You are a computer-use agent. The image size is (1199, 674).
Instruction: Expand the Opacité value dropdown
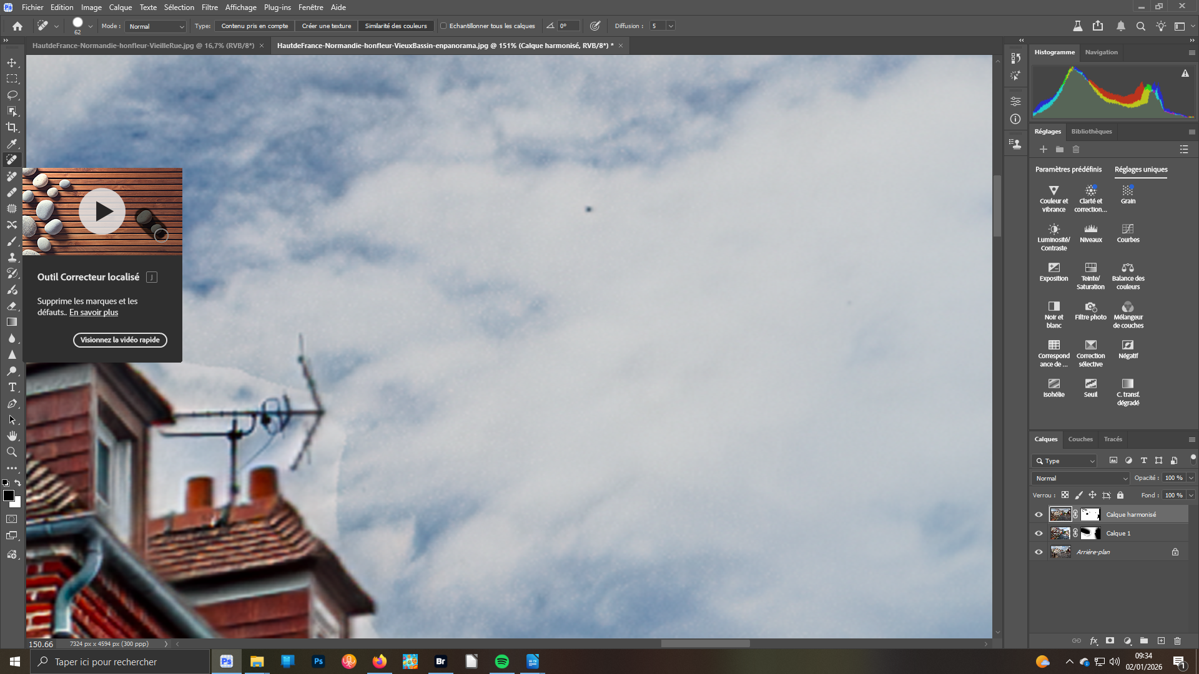[x=1191, y=478]
